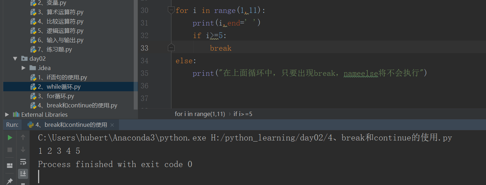Viewport: 486px width, 185px height.
Task: Click line number 35 in gutter
Action: pyautogui.click(x=144, y=73)
